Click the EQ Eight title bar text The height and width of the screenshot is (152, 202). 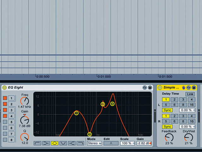click(x=15, y=88)
